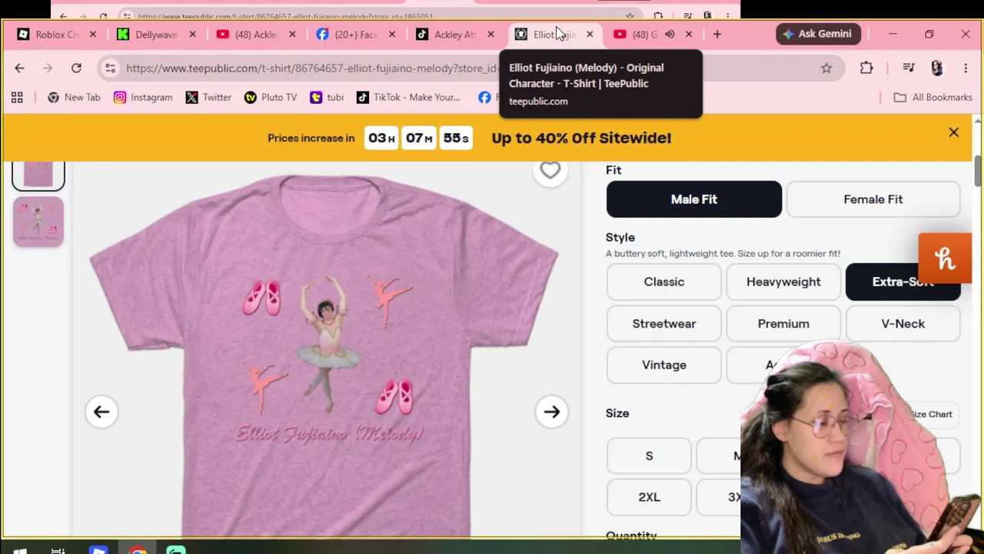Image resolution: width=984 pixels, height=554 pixels.
Task: Open the Apps grid in bookmarks bar
Action: coord(17,97)
